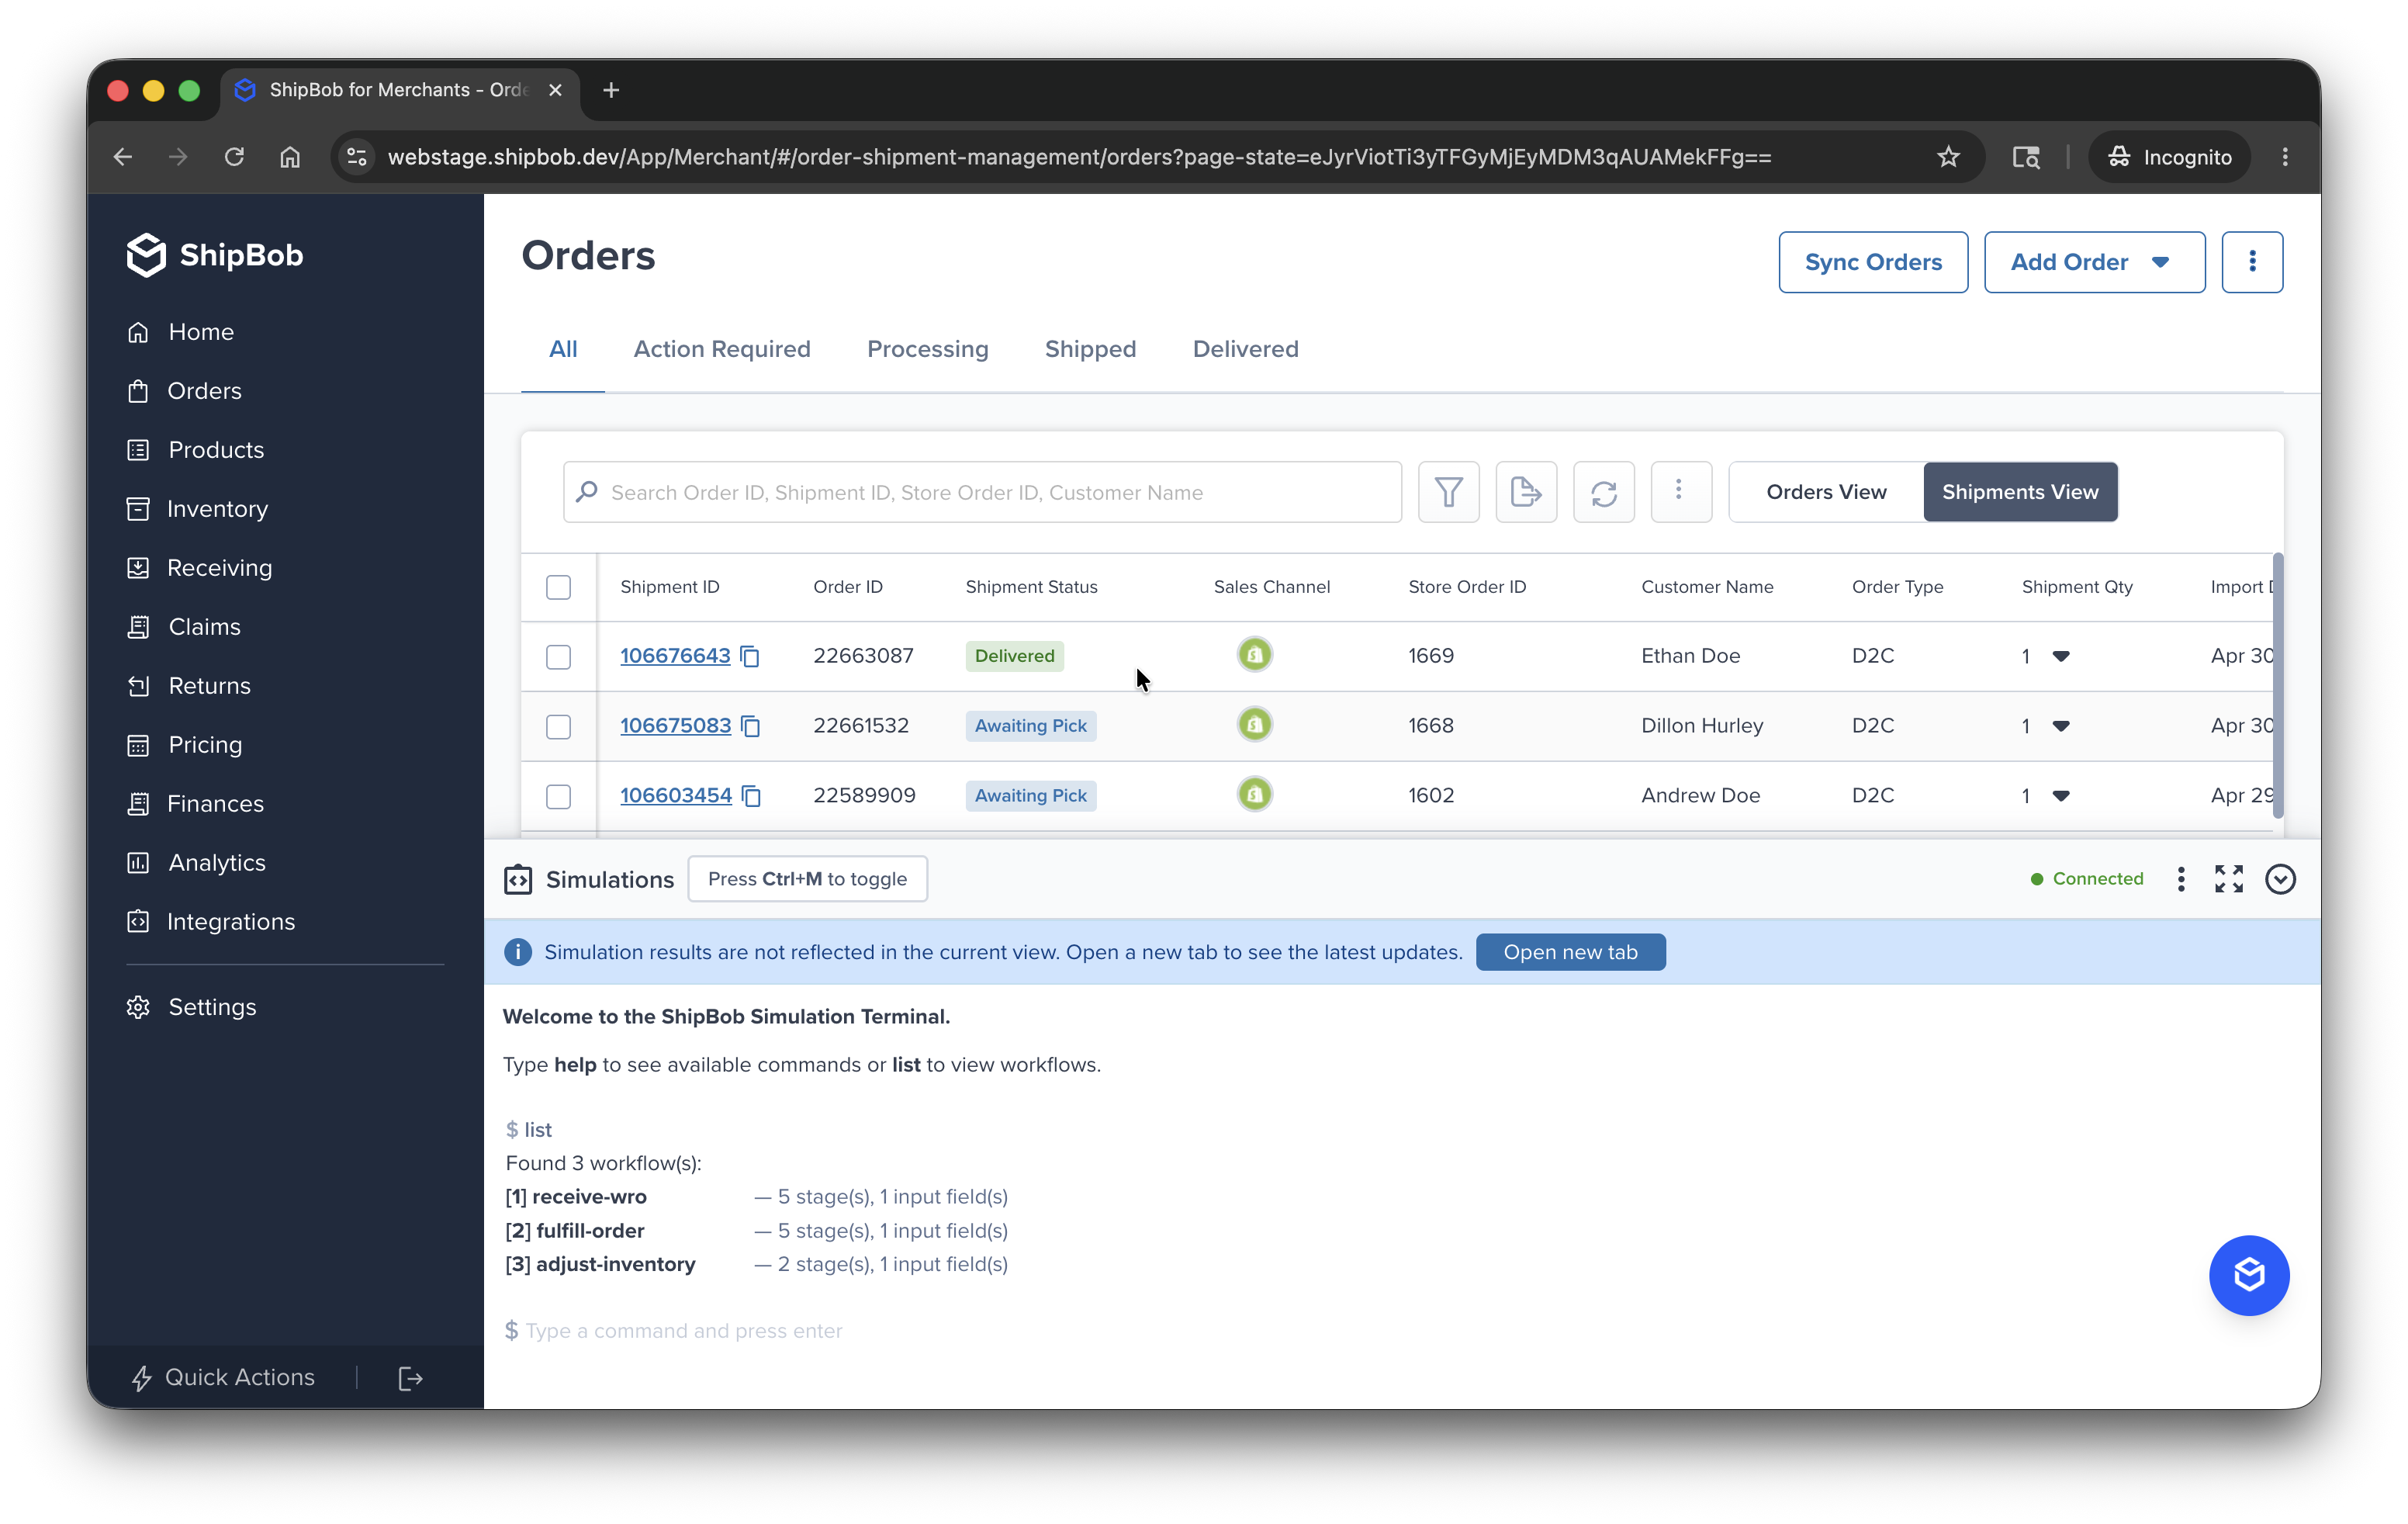Open shipment link 106603454
The image size is (2408, 1524).
(676, 796)
